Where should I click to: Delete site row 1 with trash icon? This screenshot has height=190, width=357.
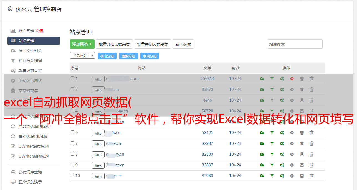point(312,79)
